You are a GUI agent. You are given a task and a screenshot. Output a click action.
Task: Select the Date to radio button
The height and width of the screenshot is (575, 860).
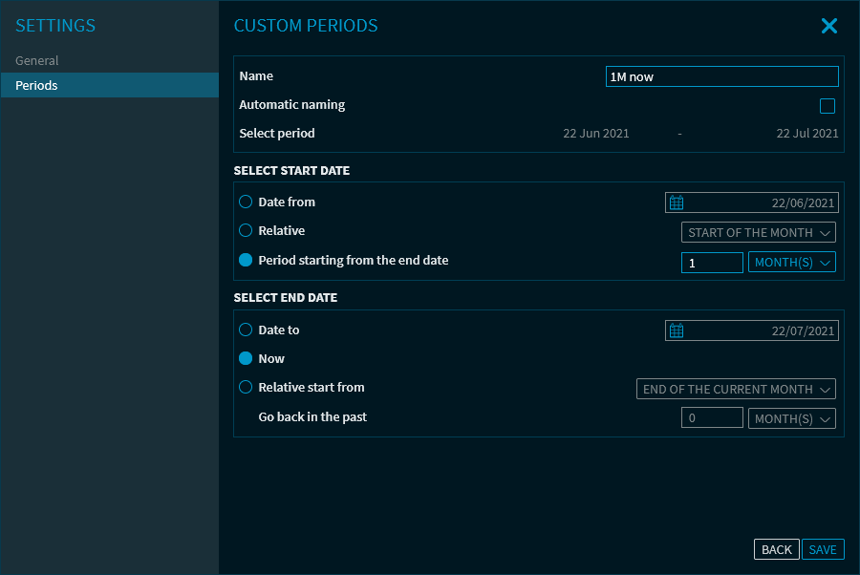pyautogui.click(x=246, y=330)
